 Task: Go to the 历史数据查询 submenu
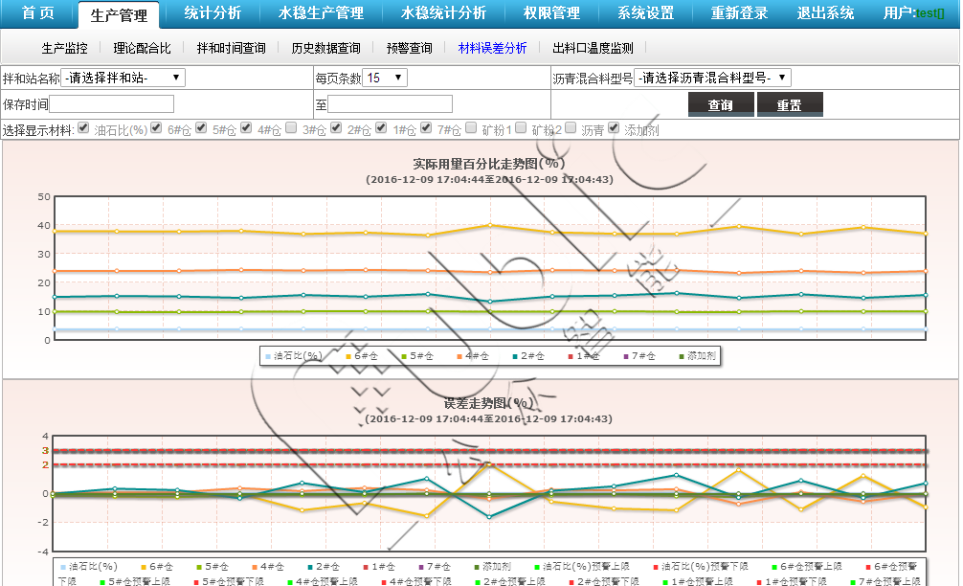(325, 48)
